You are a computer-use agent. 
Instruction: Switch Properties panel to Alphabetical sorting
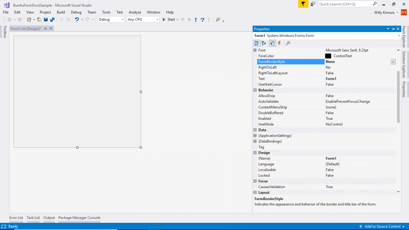tap(263, 43)
